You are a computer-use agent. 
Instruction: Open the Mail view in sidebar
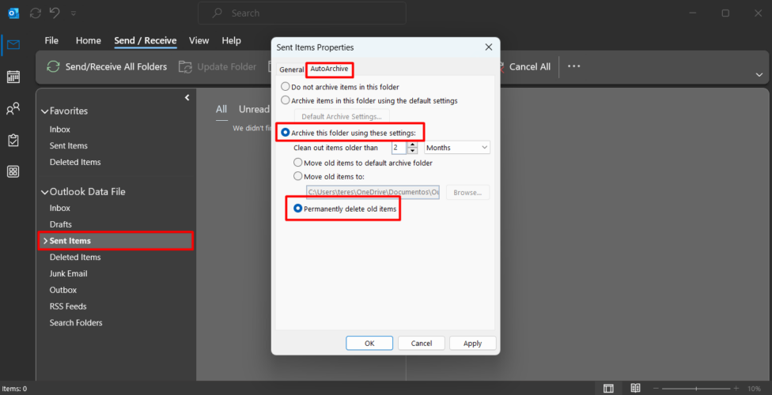(x=13, y=45)
